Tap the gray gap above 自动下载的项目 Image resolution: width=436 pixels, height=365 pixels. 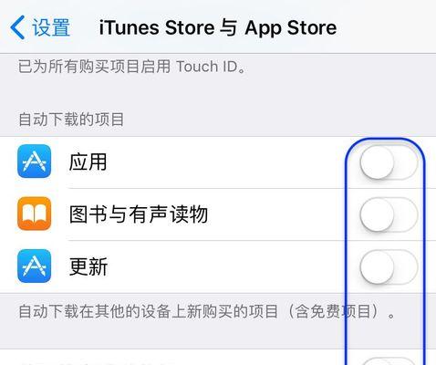(x=218, y=93)
